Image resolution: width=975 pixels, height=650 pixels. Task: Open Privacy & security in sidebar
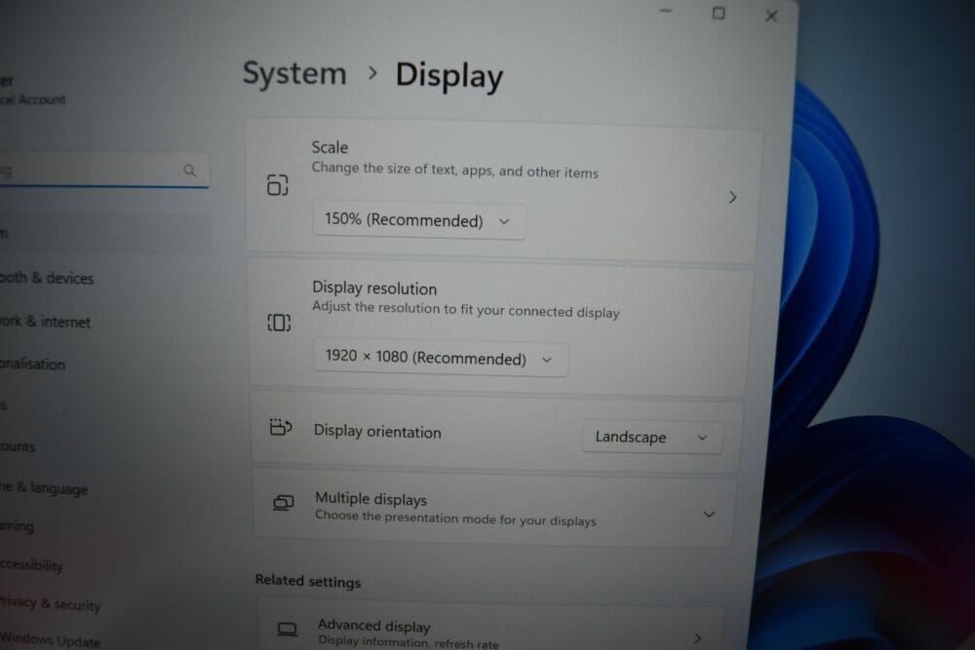click(x=50, y=603)
